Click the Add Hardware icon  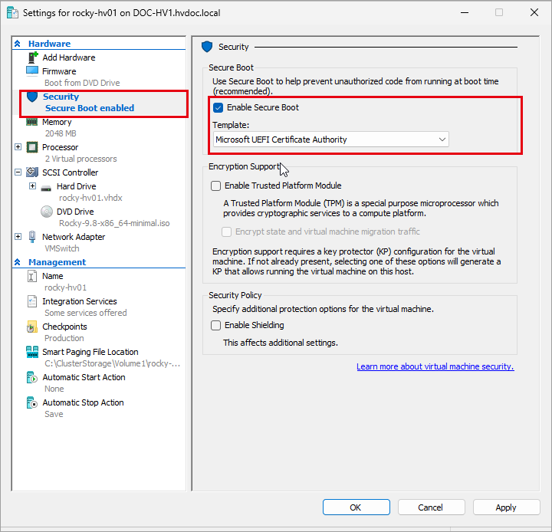point(33,57)
